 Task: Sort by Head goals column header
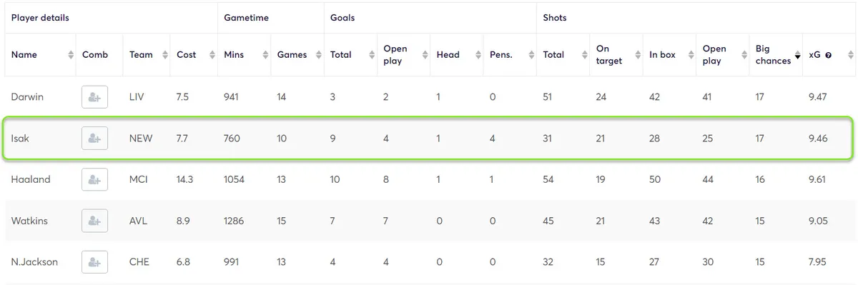(448, 55)
